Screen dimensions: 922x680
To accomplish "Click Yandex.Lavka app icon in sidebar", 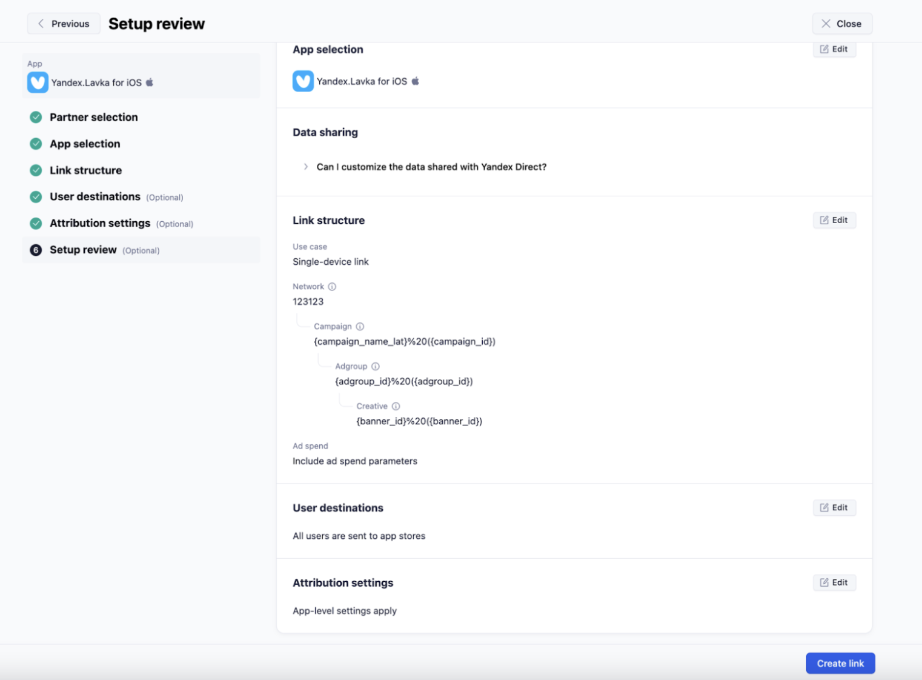I will [38, 82].
